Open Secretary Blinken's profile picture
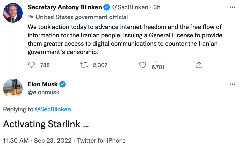 pyautogui.click(x=13, y=13)
